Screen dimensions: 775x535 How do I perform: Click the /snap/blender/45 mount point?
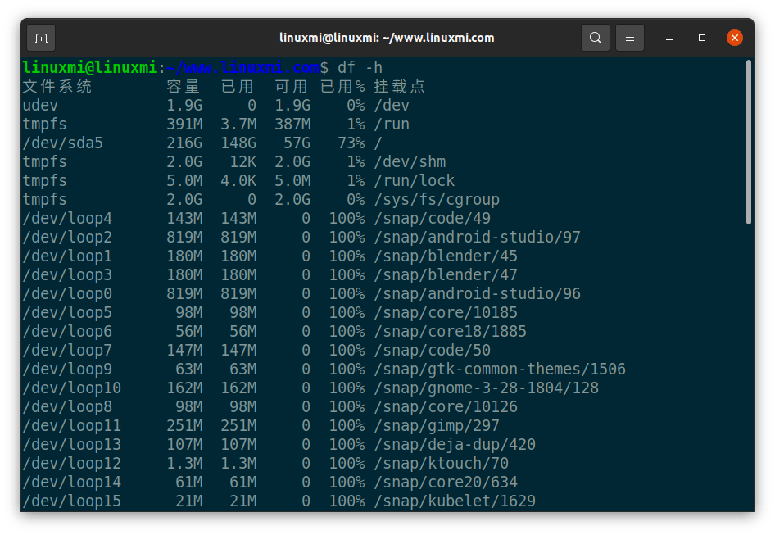pyautogui.click(x=446, y=256)
